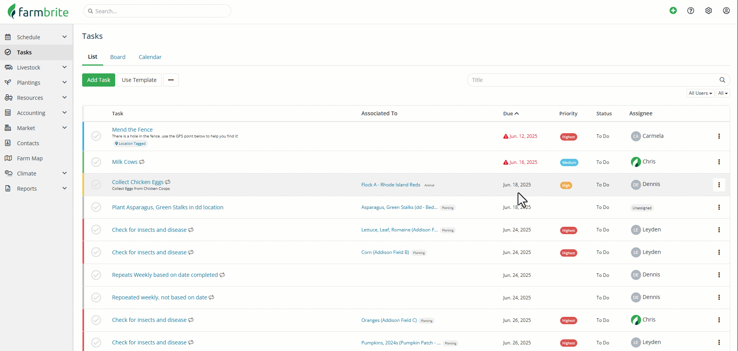Click Highest priority badge on Mend the Fence
The image size is (738, 351).
click(569, 137)
